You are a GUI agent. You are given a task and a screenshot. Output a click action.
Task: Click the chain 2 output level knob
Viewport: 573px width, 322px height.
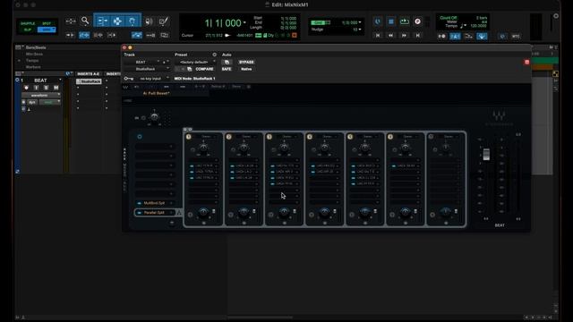[244, 212]
